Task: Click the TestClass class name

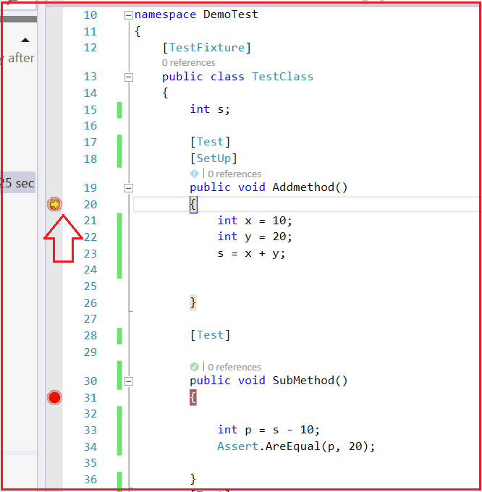Action: pos(283,77)
